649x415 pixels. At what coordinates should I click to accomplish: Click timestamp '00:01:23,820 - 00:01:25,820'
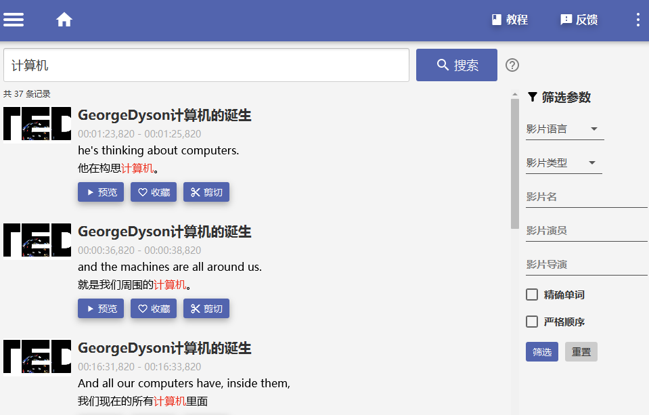point(139,134)
